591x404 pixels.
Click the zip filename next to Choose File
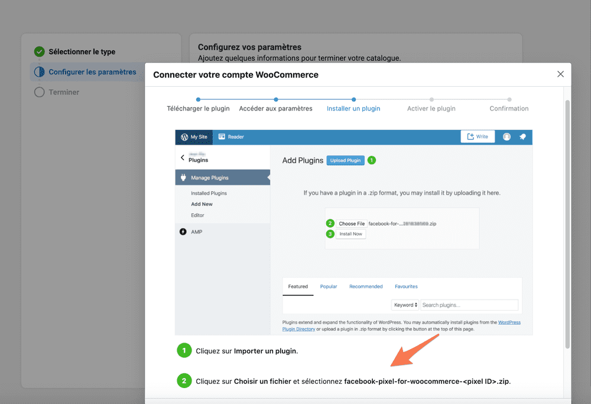coord(402,224)
